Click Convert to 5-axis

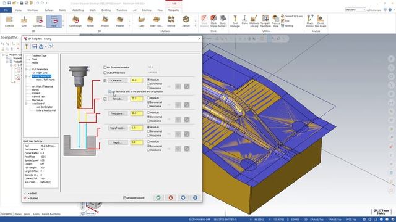(291, 16)
